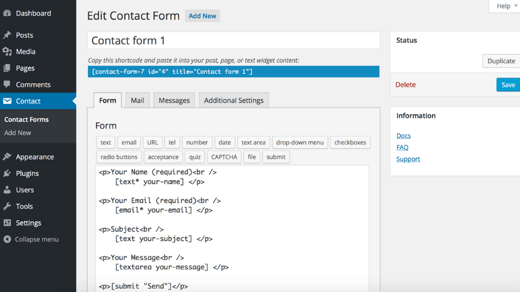Click the Appearance paintbrush icon

(7, 157)
